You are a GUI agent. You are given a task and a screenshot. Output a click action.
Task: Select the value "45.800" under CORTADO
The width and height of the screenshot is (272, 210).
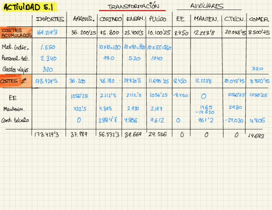109,33
